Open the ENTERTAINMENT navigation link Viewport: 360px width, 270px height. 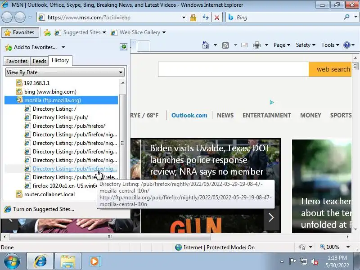point(267,115)
